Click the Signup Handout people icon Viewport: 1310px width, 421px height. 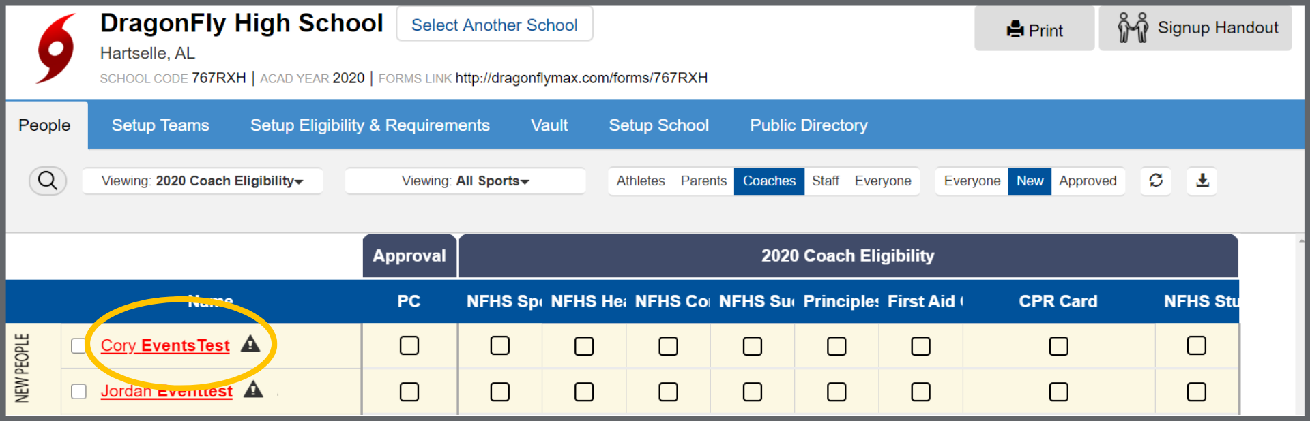[x=1133, y=28]
